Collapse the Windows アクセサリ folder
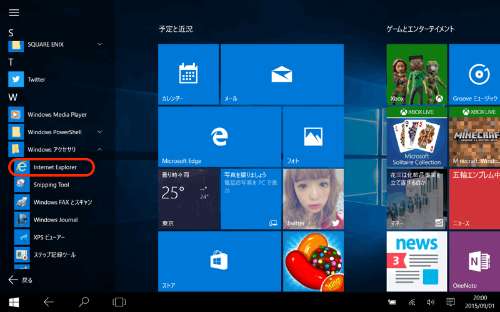The height and width of the screenshot is (312, 500). 100,150
